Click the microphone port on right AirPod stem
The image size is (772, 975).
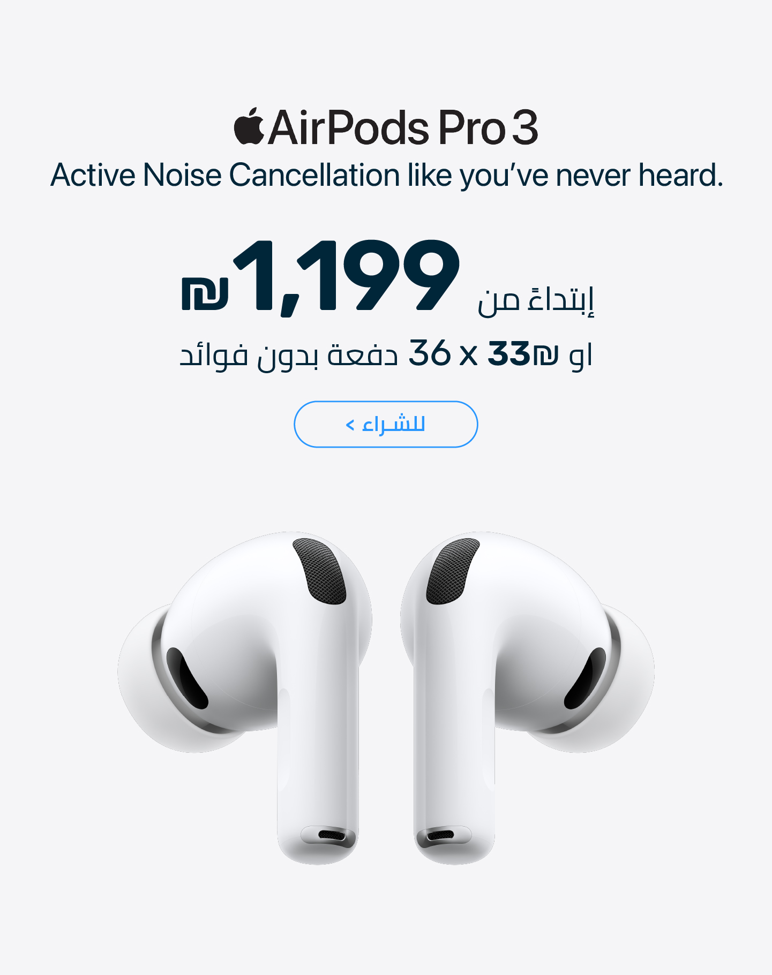[x=440, y=835]
